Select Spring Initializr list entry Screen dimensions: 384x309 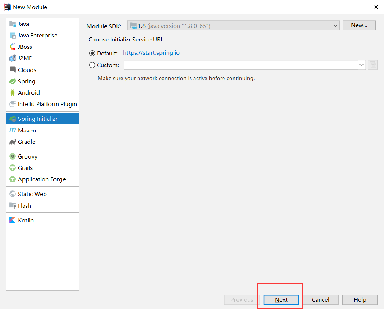42,119
